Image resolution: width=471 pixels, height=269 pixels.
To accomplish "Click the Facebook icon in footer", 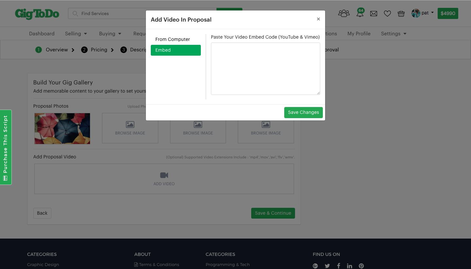I will click(x=339, y=266).
